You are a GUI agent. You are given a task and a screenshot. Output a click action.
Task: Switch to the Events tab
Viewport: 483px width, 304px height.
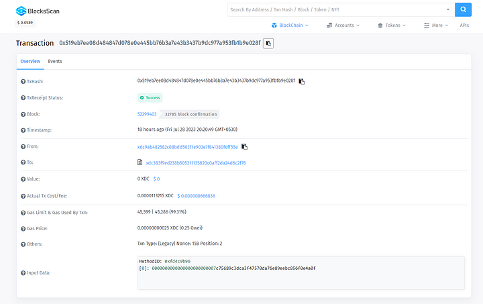[55, 61]
